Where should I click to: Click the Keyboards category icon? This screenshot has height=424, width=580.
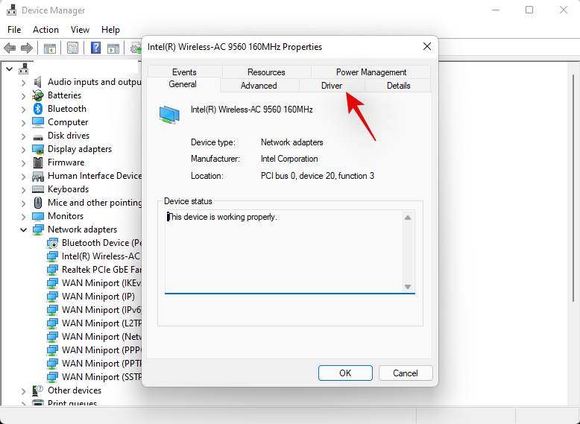pyautogui.click(x=38, y=189)
